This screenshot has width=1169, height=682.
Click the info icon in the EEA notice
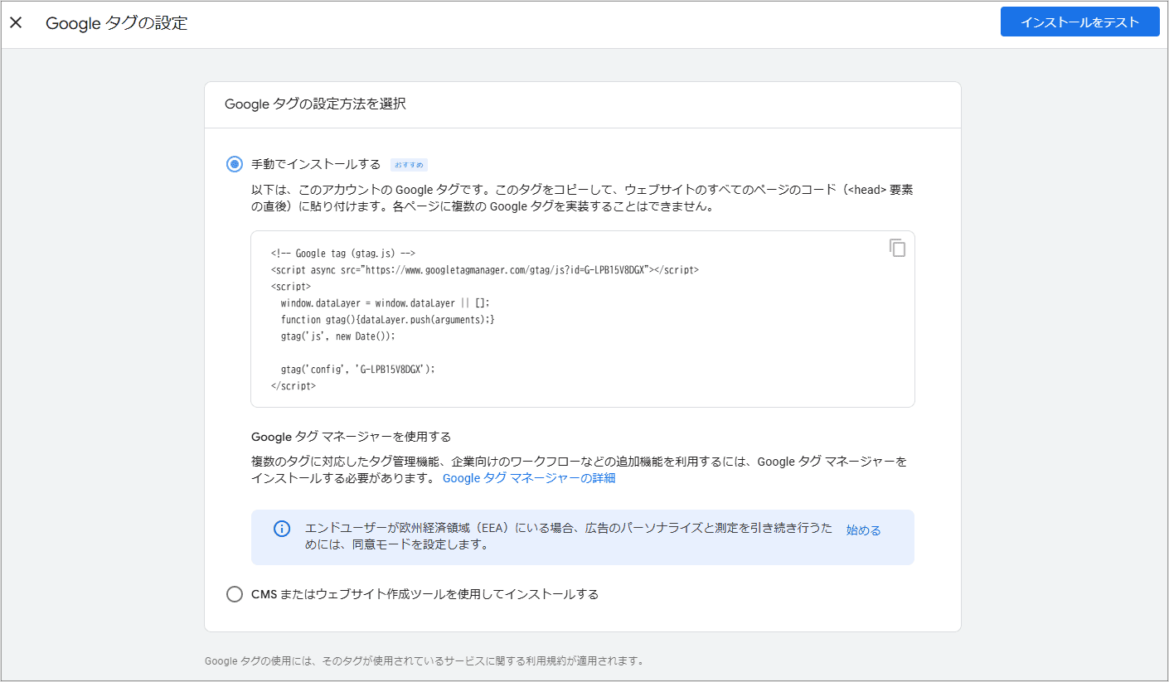pos(282,529)
